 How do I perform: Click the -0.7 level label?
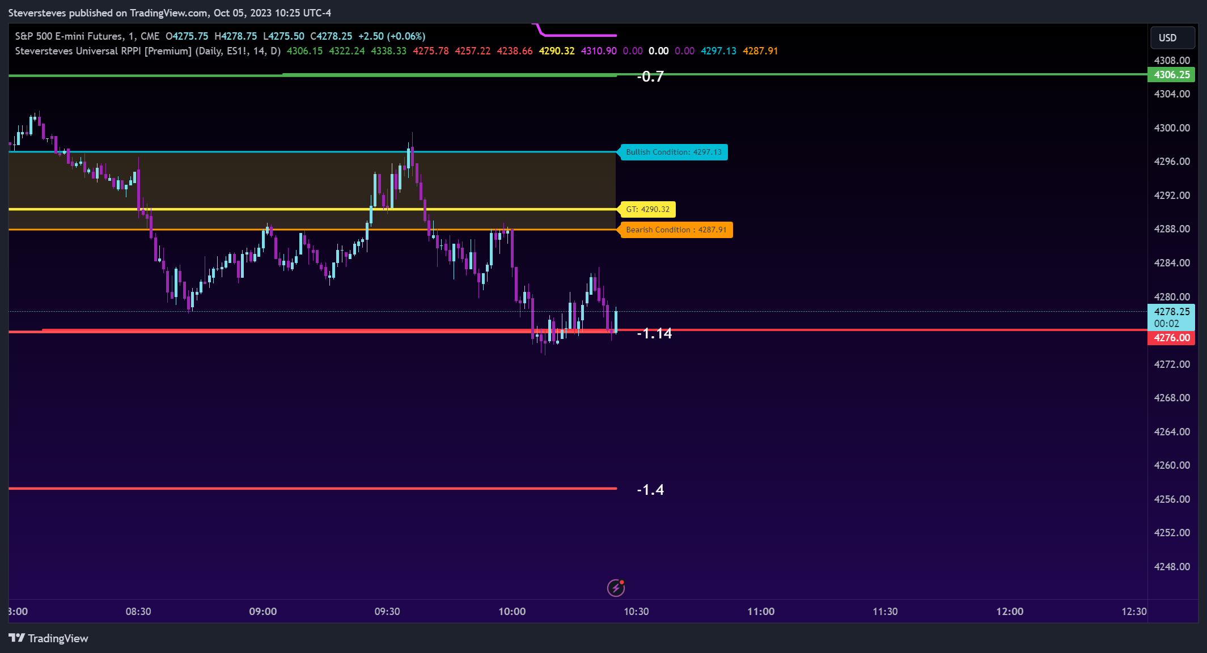[650, 77]
